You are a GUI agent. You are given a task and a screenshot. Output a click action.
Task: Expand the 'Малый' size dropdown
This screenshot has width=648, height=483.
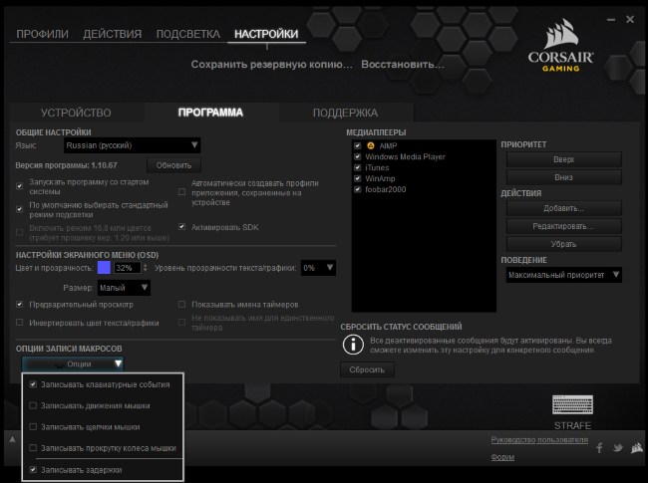click(130, 288)
